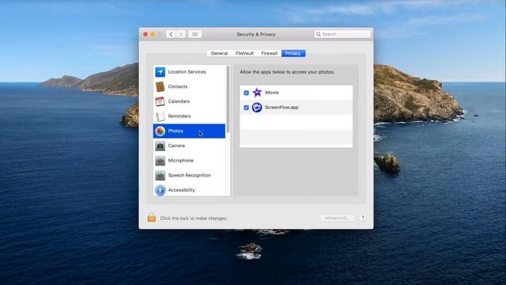Switch to the FileVault tab
The height and width of the screenshot is (285, 506).
(x=244, y=53)
